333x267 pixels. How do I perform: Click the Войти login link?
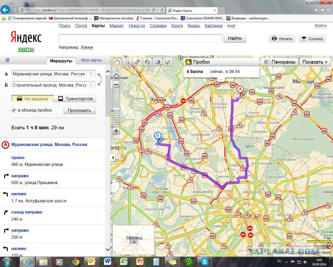(321, 26)
